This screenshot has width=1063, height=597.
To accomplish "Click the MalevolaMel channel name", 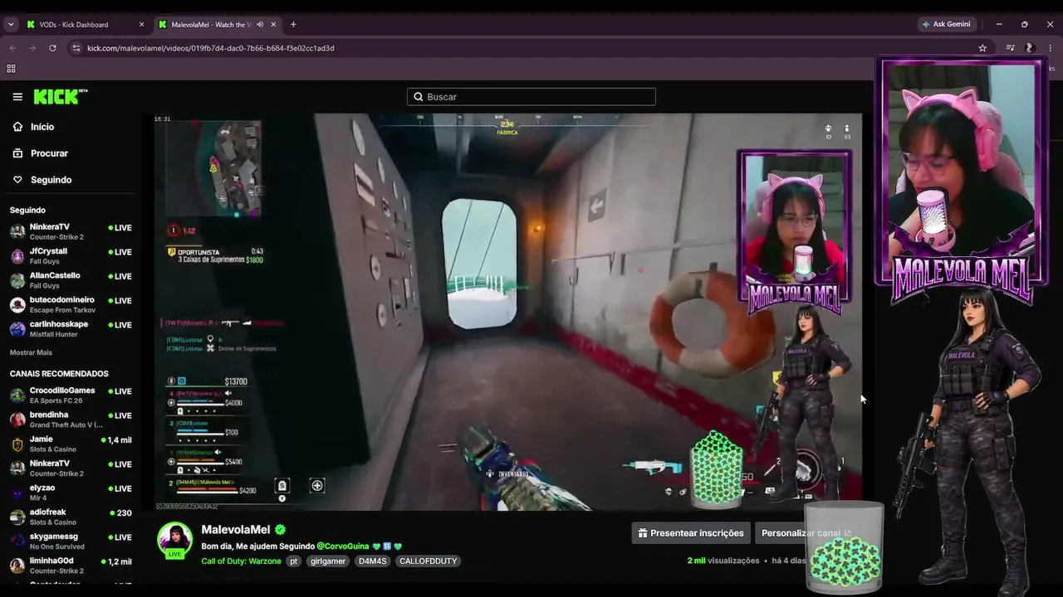I will pos(236,530).
